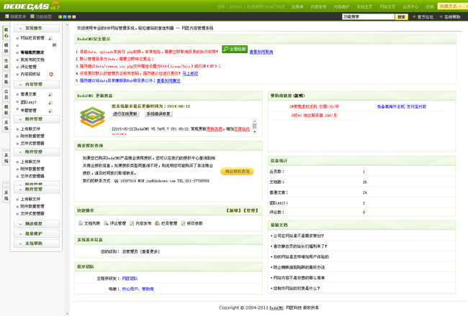
Task: Click the stacked-layers DedeCMS update logo
Action: 93,117
